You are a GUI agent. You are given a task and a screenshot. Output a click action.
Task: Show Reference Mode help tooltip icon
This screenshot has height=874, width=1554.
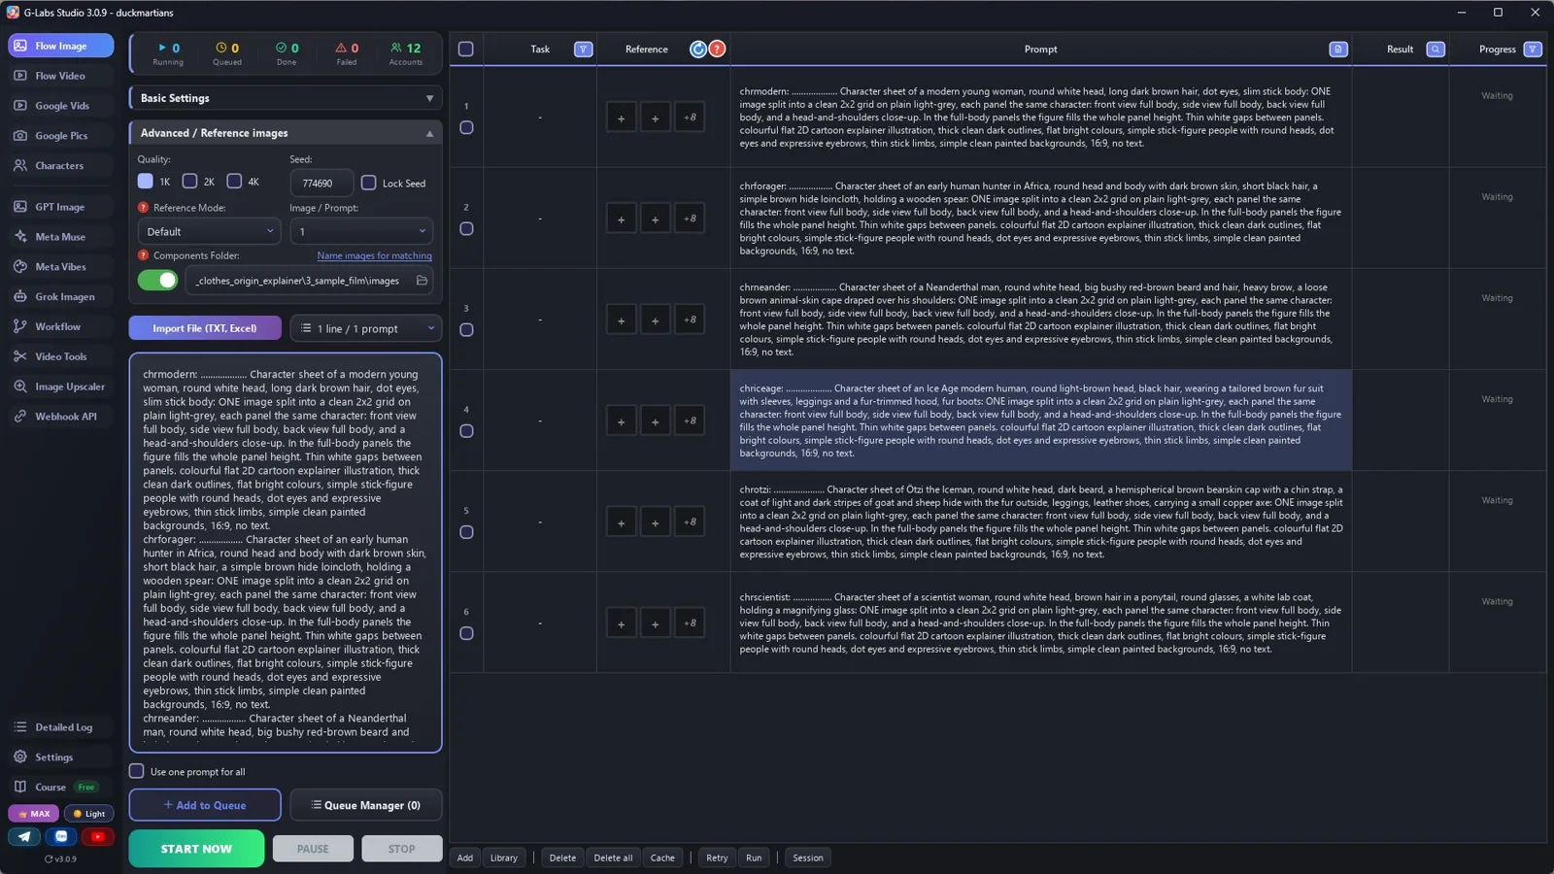coord(144,208)
